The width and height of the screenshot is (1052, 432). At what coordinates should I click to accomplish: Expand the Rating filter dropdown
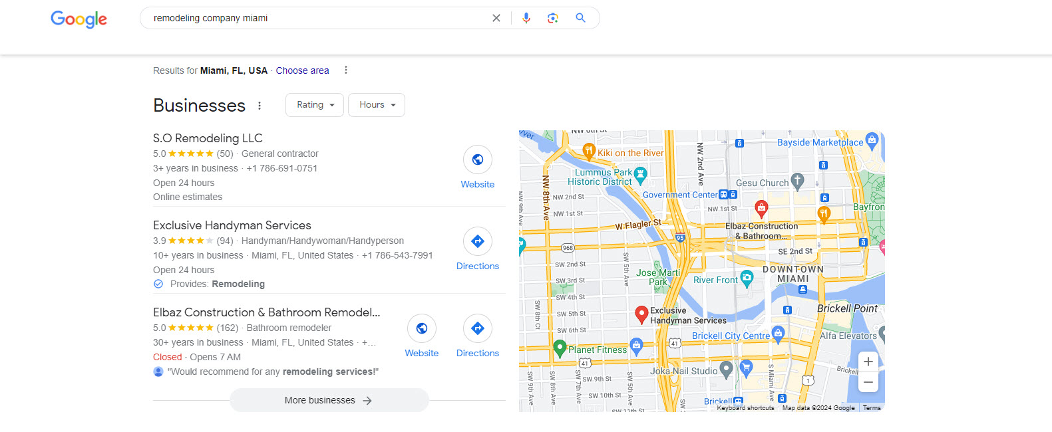(x=315, y=105)
